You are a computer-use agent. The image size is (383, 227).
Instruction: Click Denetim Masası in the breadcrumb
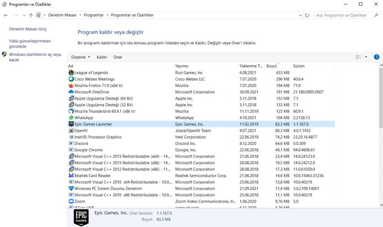(x=62, y=15)
